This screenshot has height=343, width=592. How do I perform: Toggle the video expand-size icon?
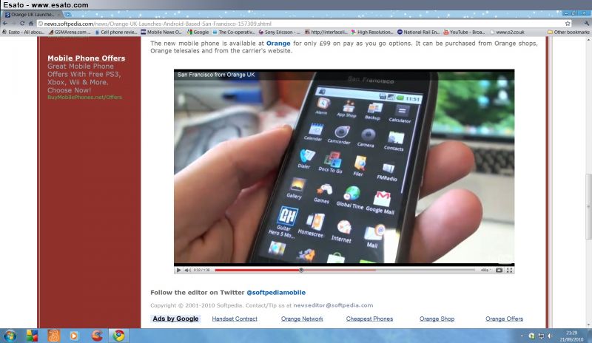[499, 270]
